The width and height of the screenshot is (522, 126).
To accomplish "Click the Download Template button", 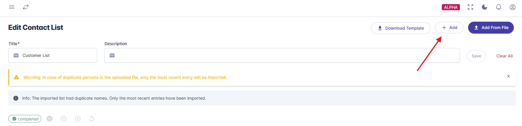I will click(401, 28).
